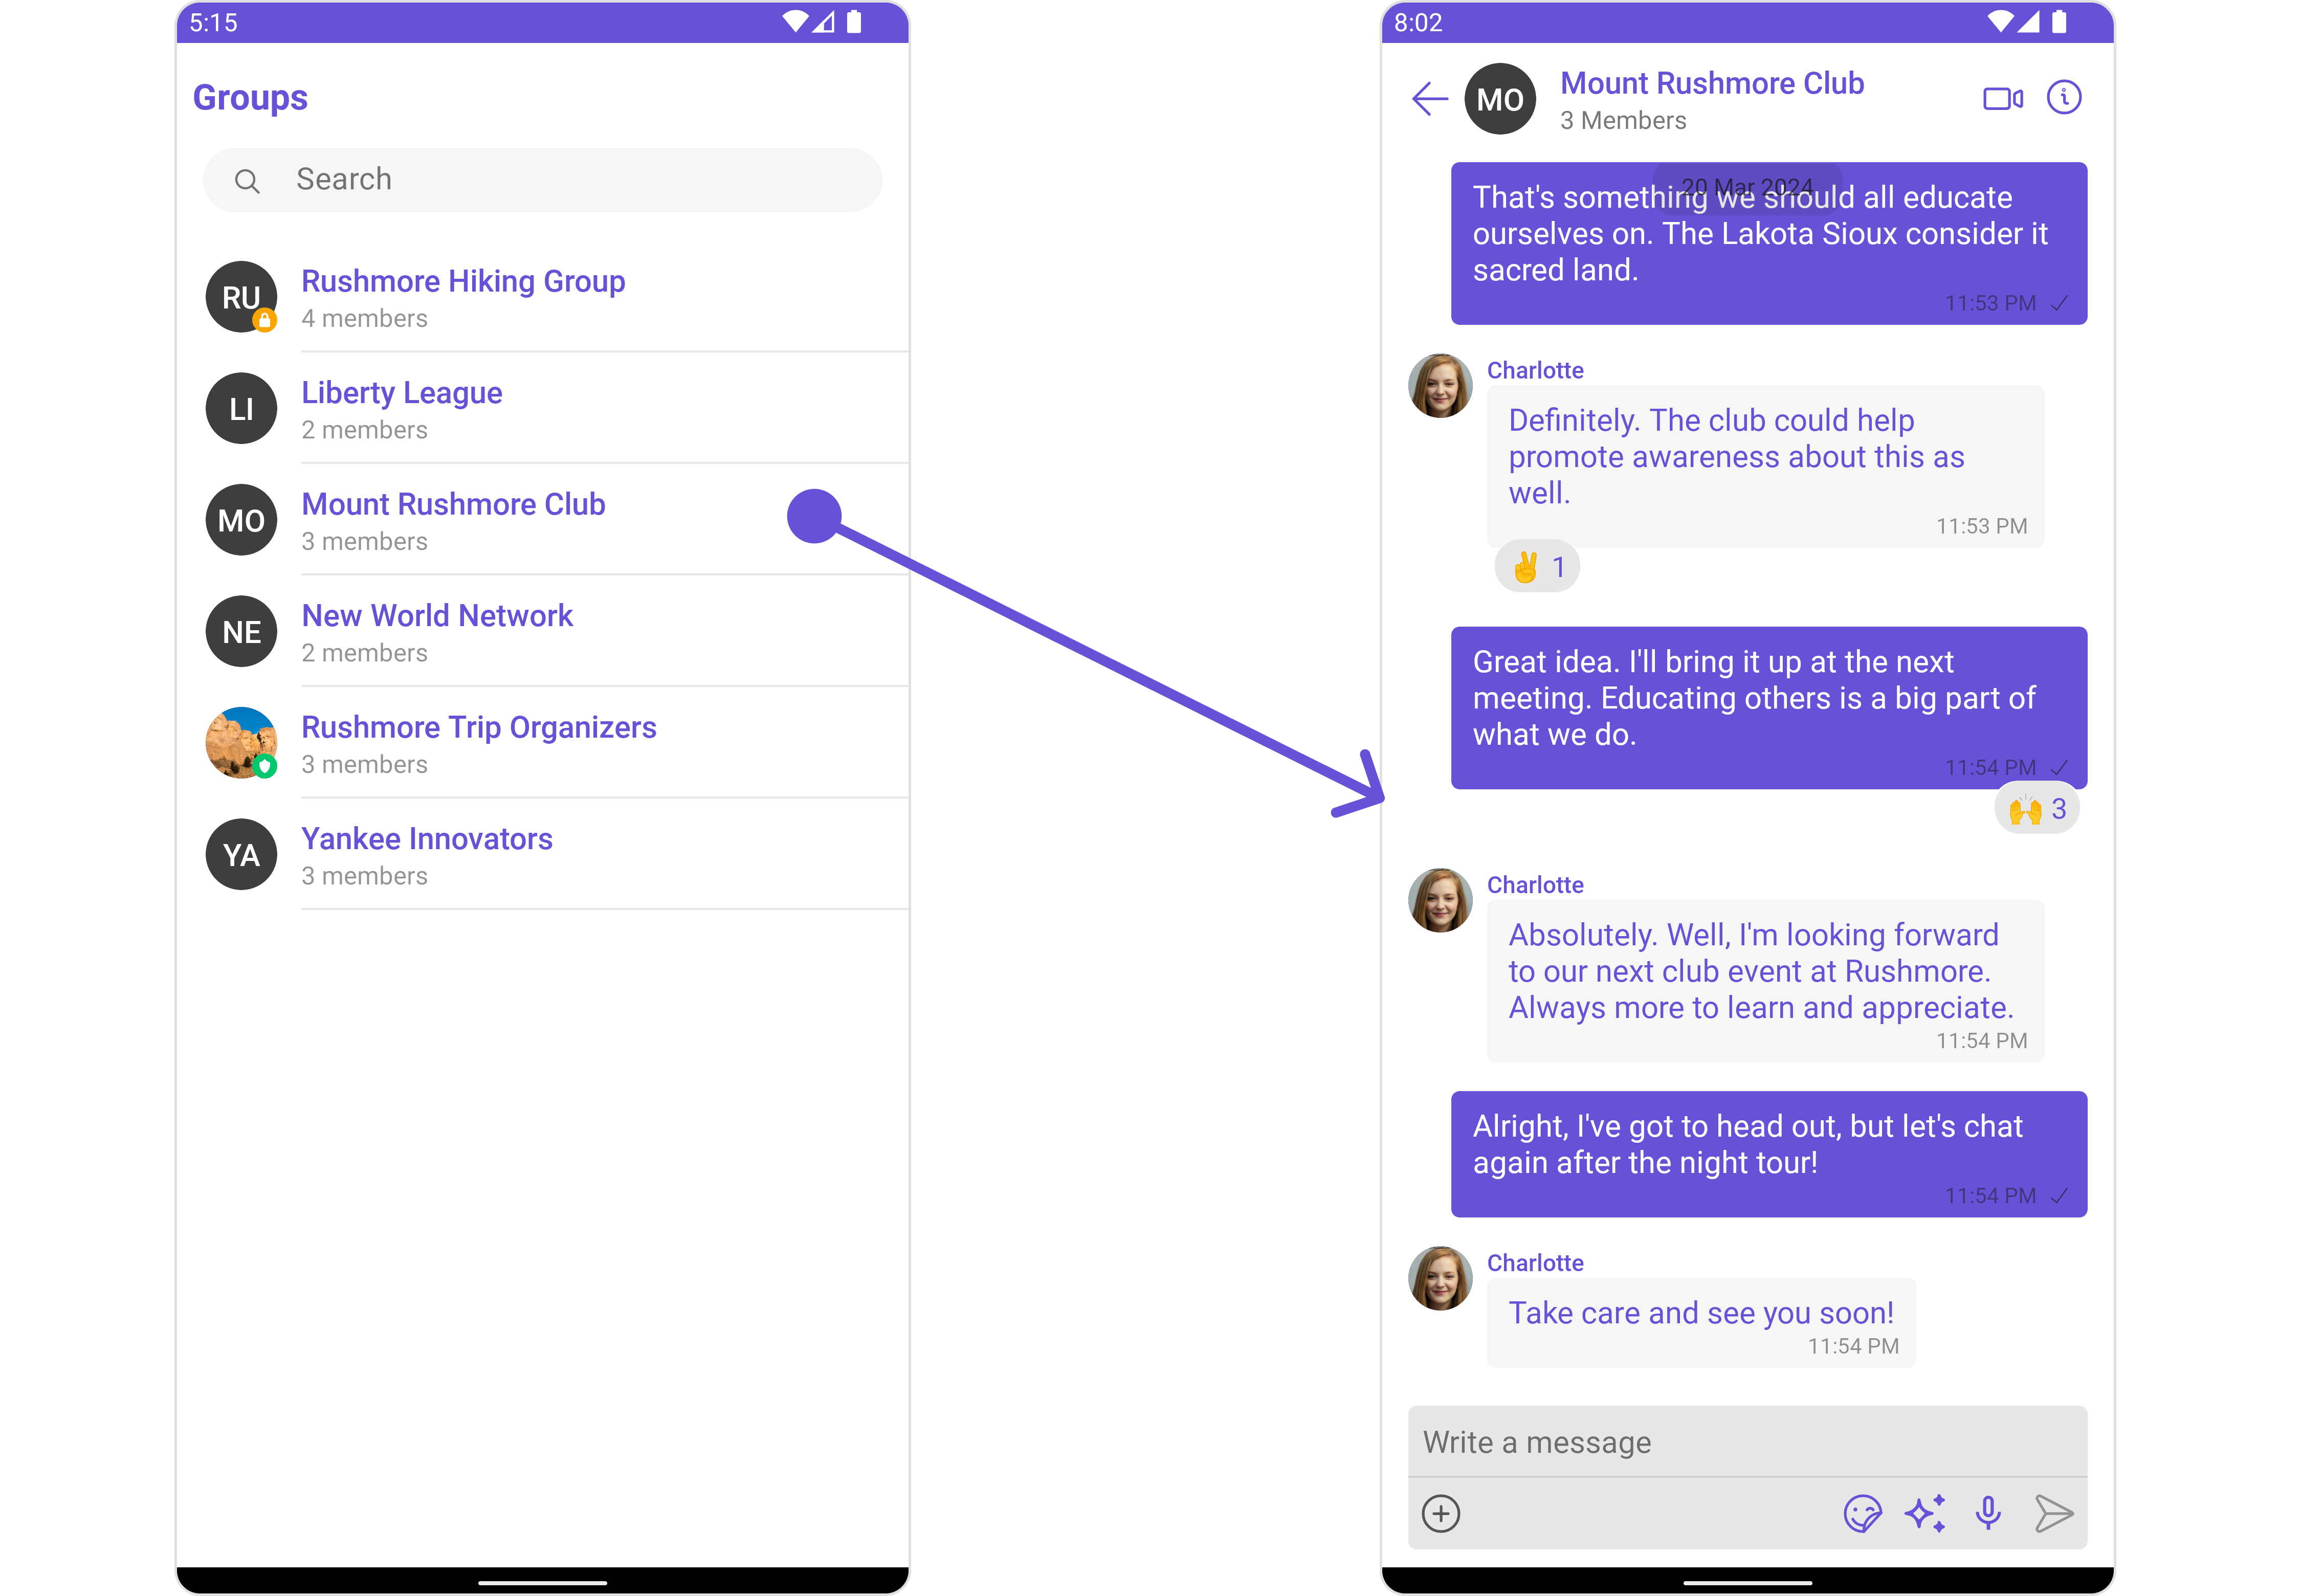Tap Charlotte's avatar beside 'Take care' message

1440,1279
